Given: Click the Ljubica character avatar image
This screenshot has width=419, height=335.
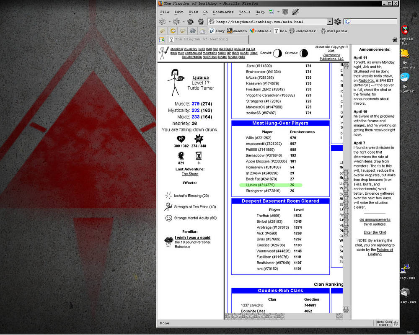Looking at the screenshot, I should point(176,82).
